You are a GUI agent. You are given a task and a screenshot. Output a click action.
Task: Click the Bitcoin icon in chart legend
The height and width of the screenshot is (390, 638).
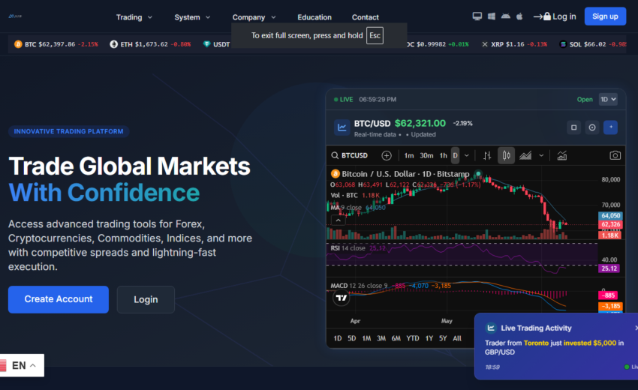[336, 174]
